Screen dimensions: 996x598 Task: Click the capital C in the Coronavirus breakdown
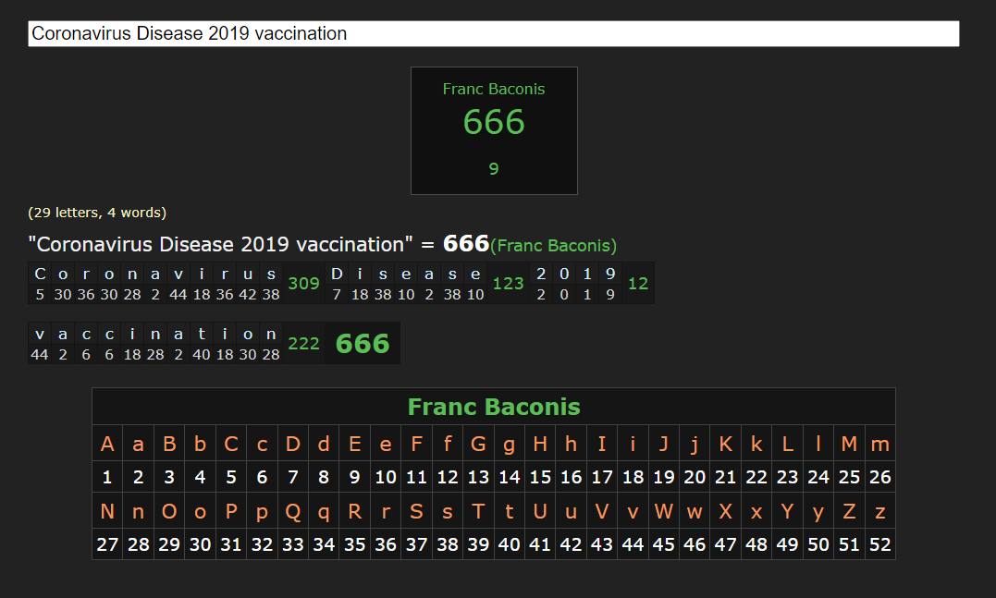(40, 274)
